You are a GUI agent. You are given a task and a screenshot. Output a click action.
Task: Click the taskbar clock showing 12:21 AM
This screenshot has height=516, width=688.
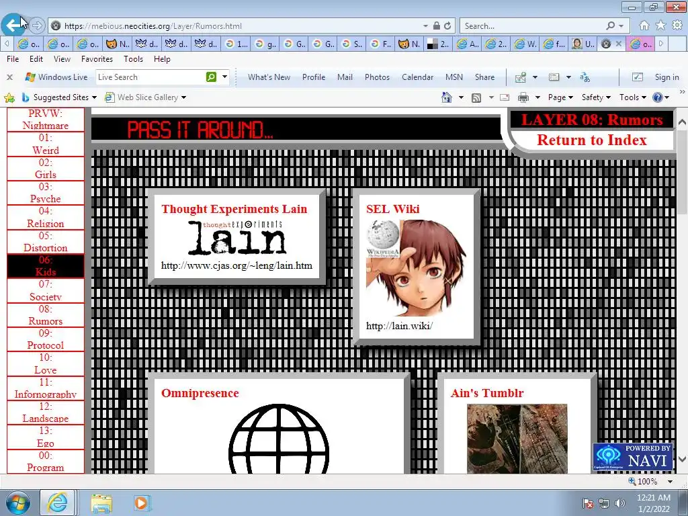(x=653, y=503)
